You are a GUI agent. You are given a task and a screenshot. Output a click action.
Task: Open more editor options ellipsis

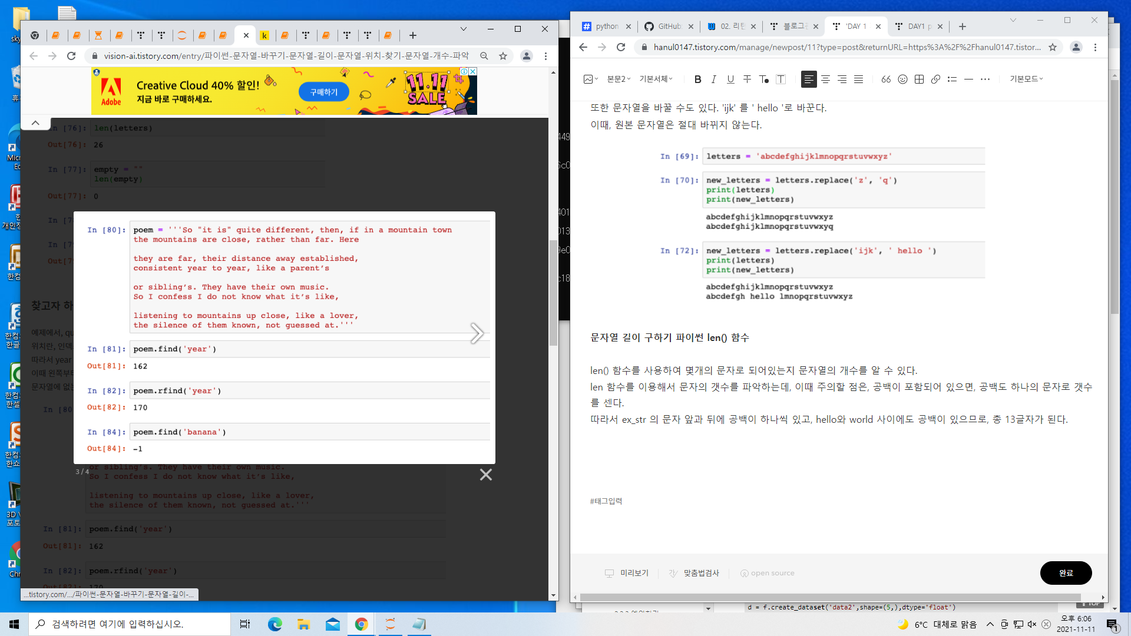coord(985,79)
